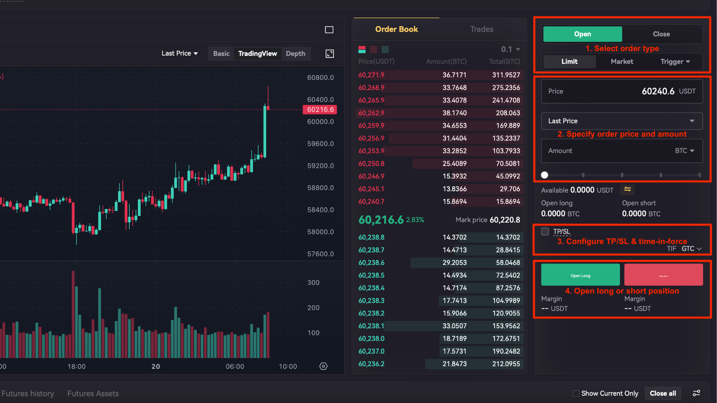Open order filter settings beside Close all
Image resolution: width=717 pixels, height=403 pixels.
(x=696, y=393)
